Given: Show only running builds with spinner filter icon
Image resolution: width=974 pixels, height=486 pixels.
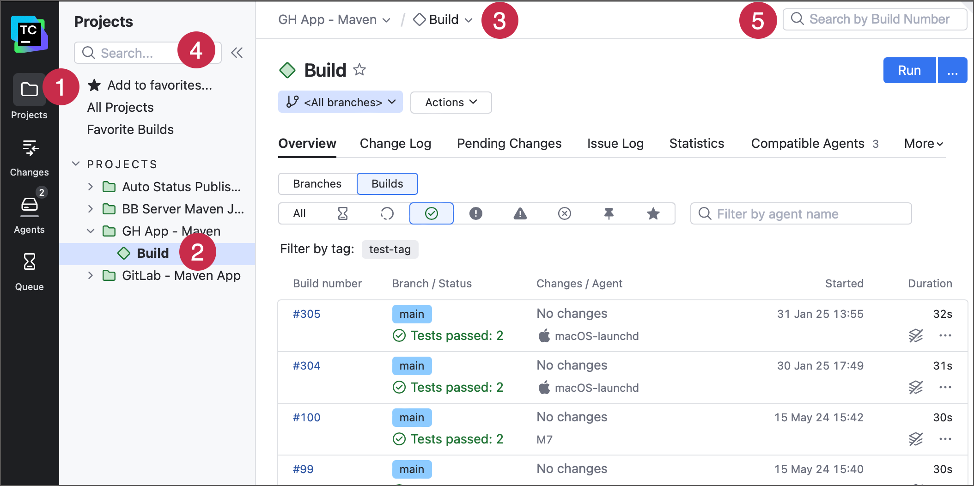Looking at the screenshot, I should click(x=387, y=213).
